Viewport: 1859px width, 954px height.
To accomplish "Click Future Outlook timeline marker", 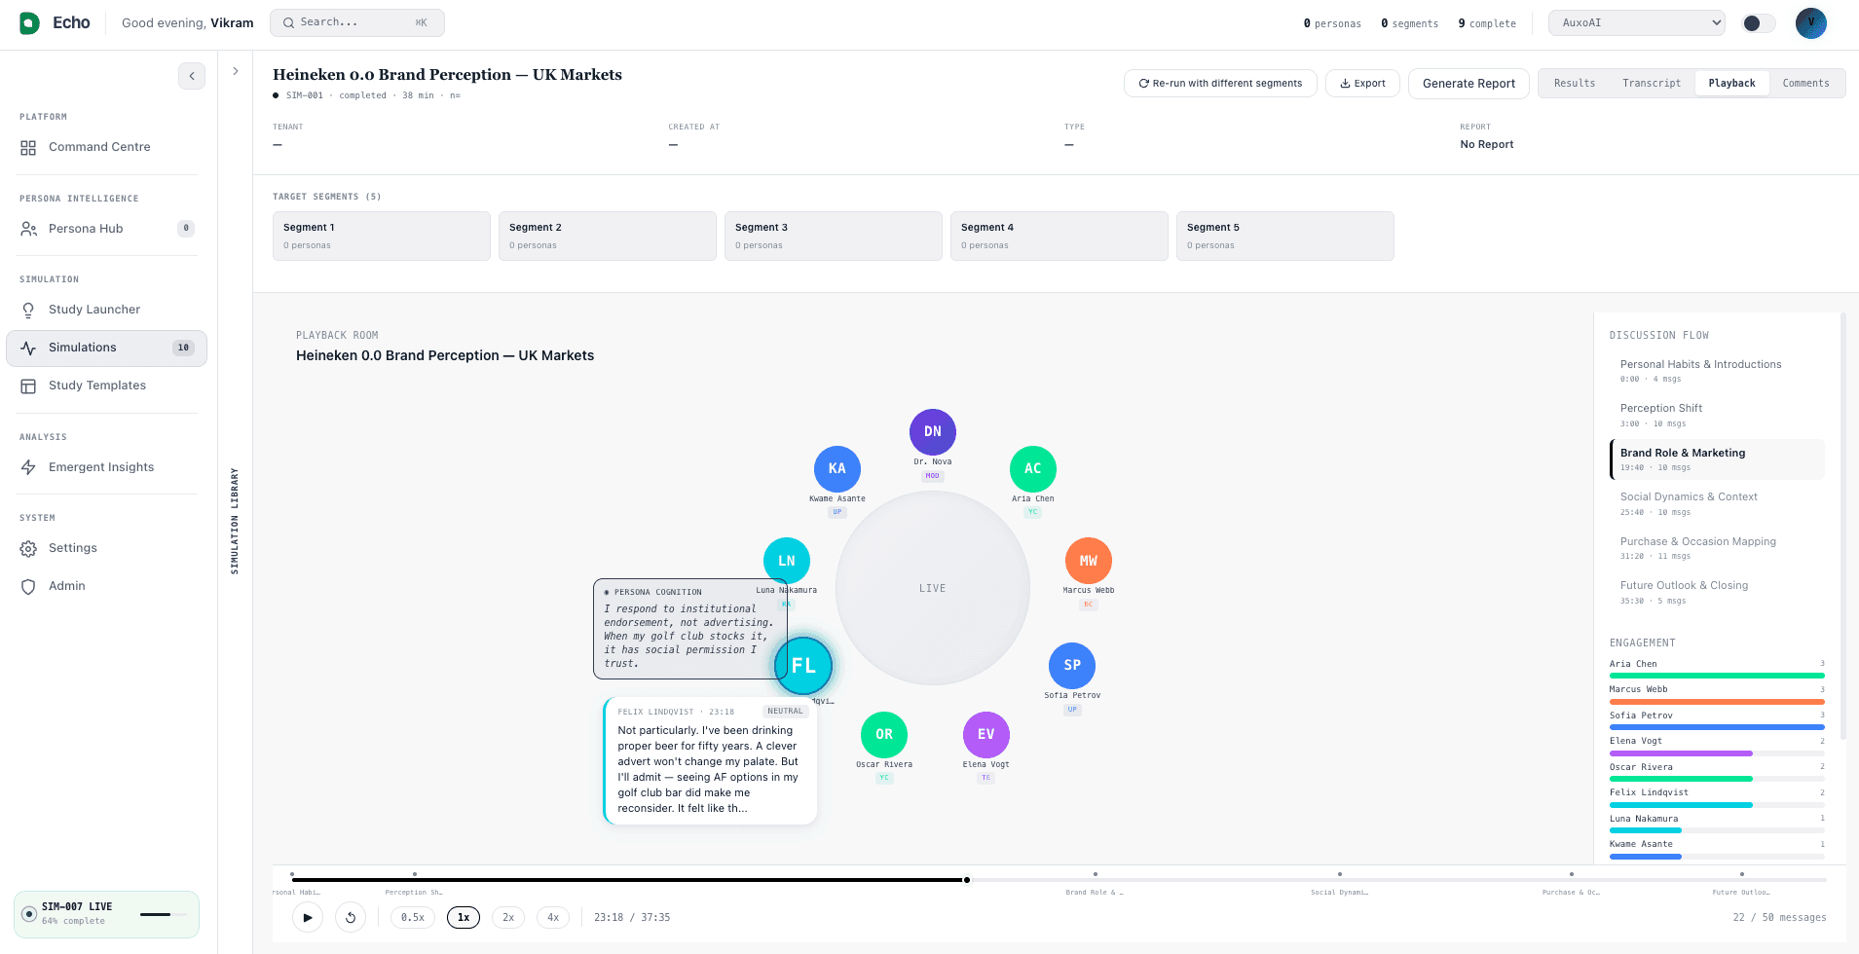I will [1742, 875].
